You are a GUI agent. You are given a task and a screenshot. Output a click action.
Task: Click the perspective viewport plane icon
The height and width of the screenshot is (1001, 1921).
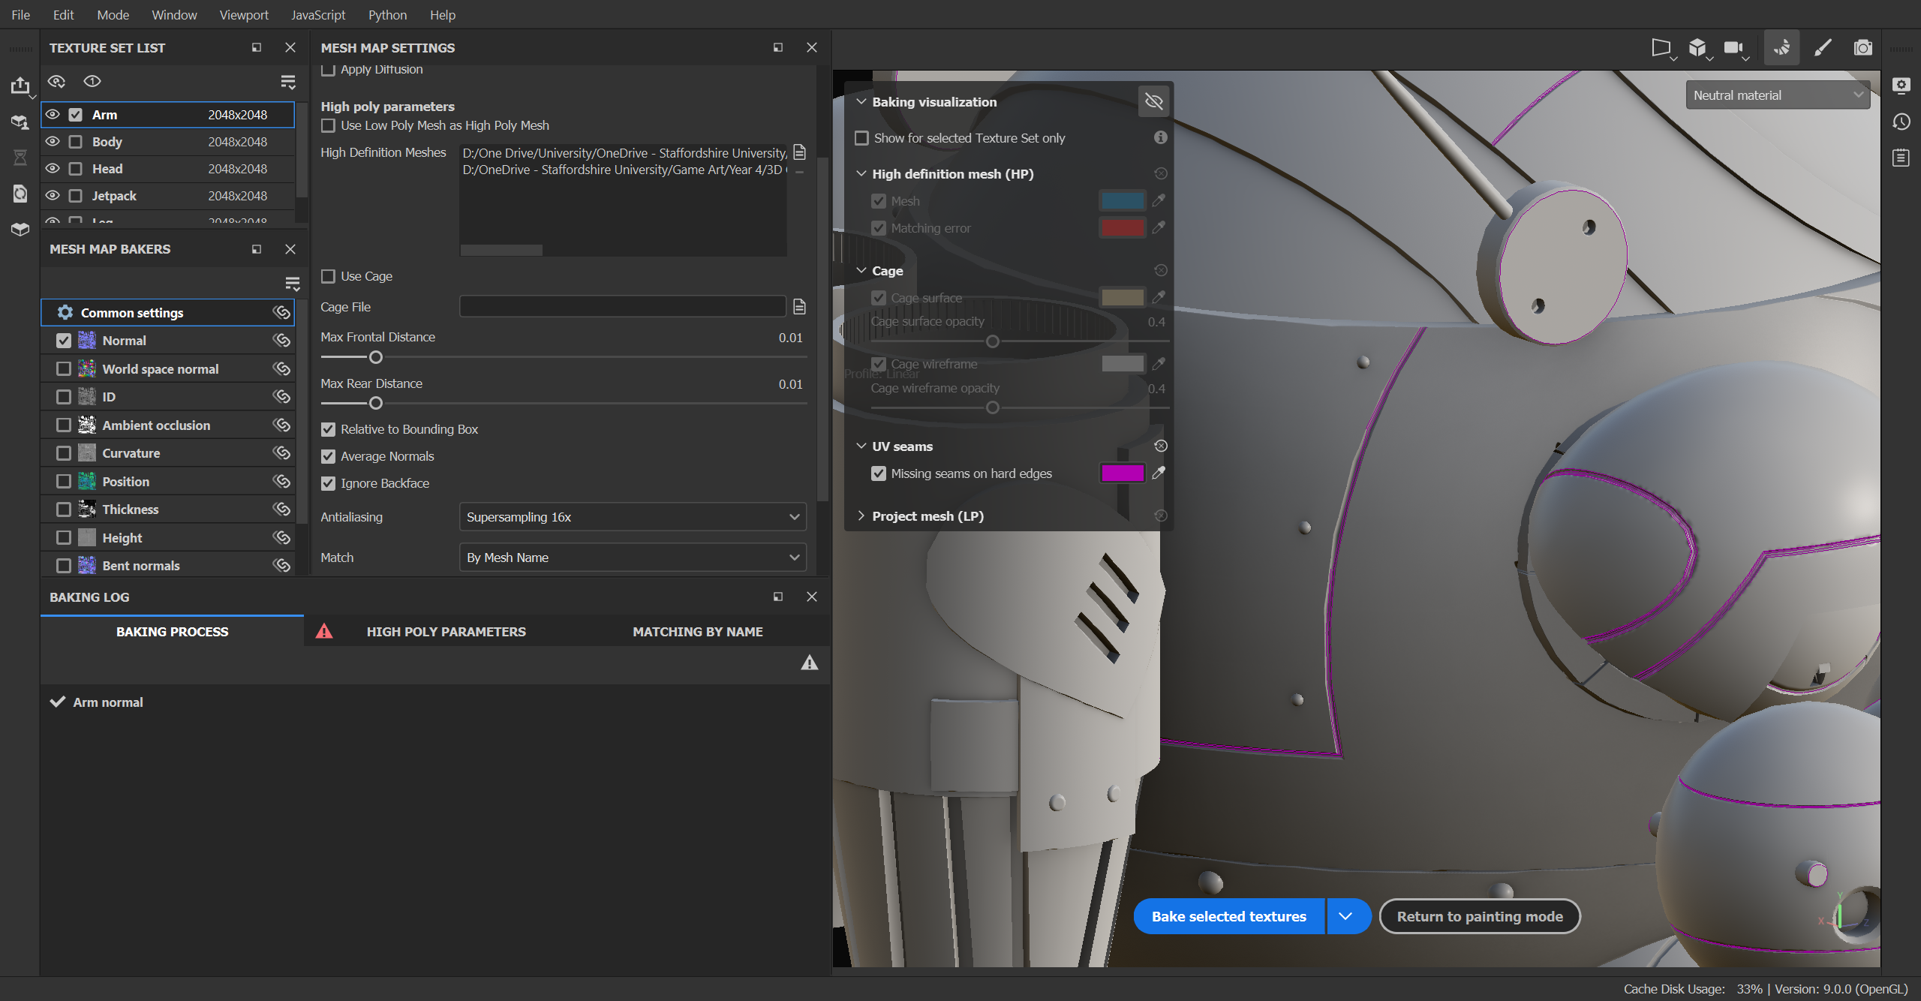1661,47
